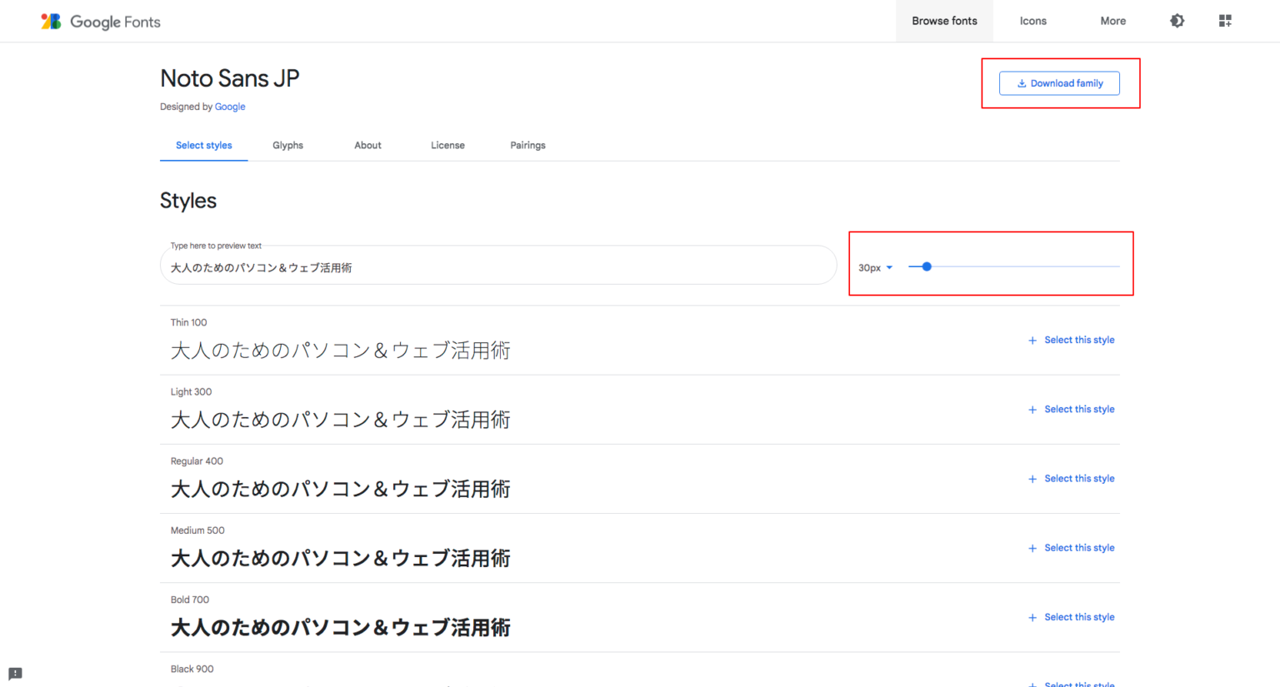Click the plus icon beside Thin 100 style

coord(1032,340)
